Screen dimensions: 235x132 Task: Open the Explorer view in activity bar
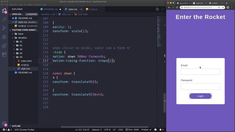point(4,11)
